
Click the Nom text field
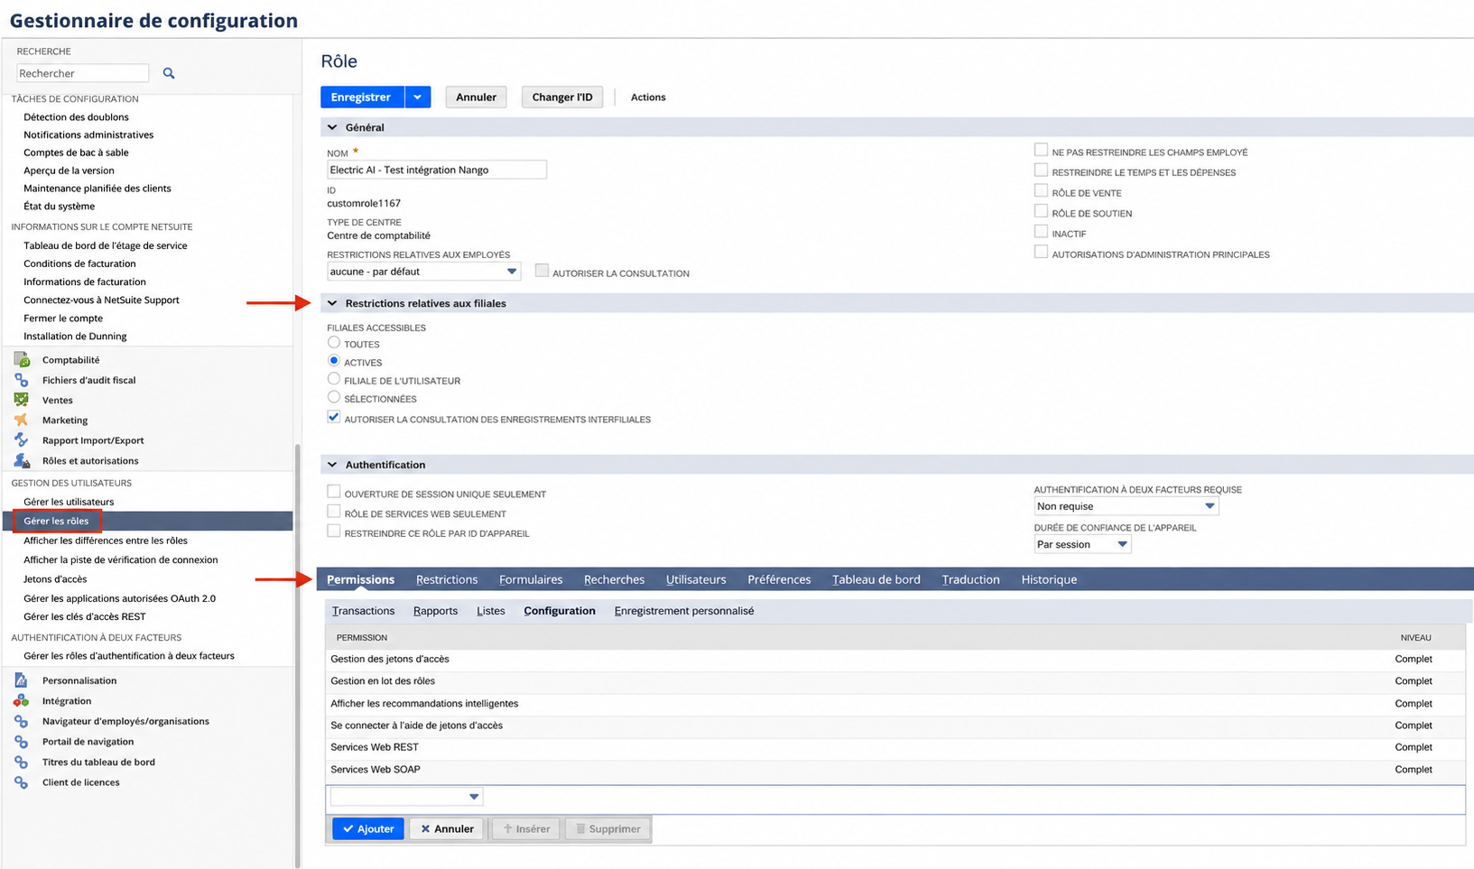coord(437,170)
